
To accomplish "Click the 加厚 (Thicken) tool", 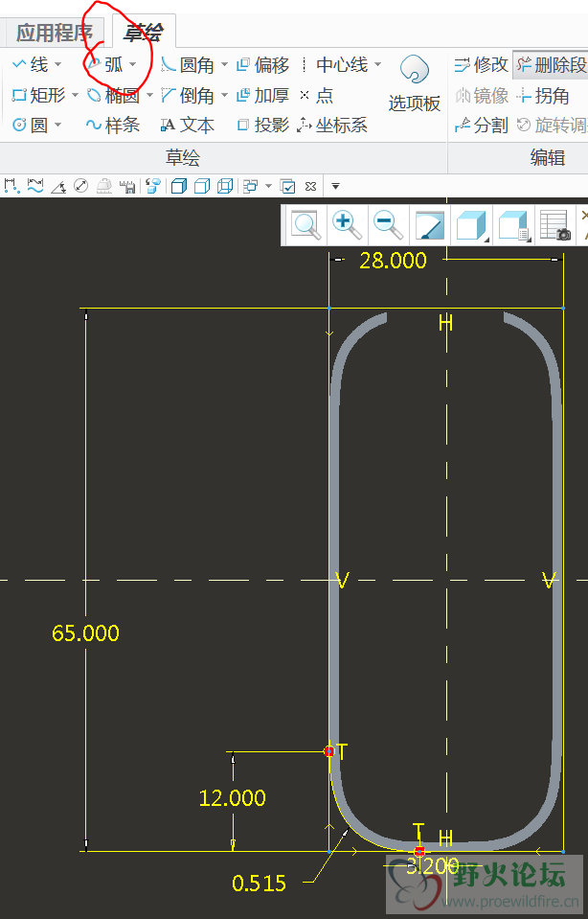I will [263, 95].
